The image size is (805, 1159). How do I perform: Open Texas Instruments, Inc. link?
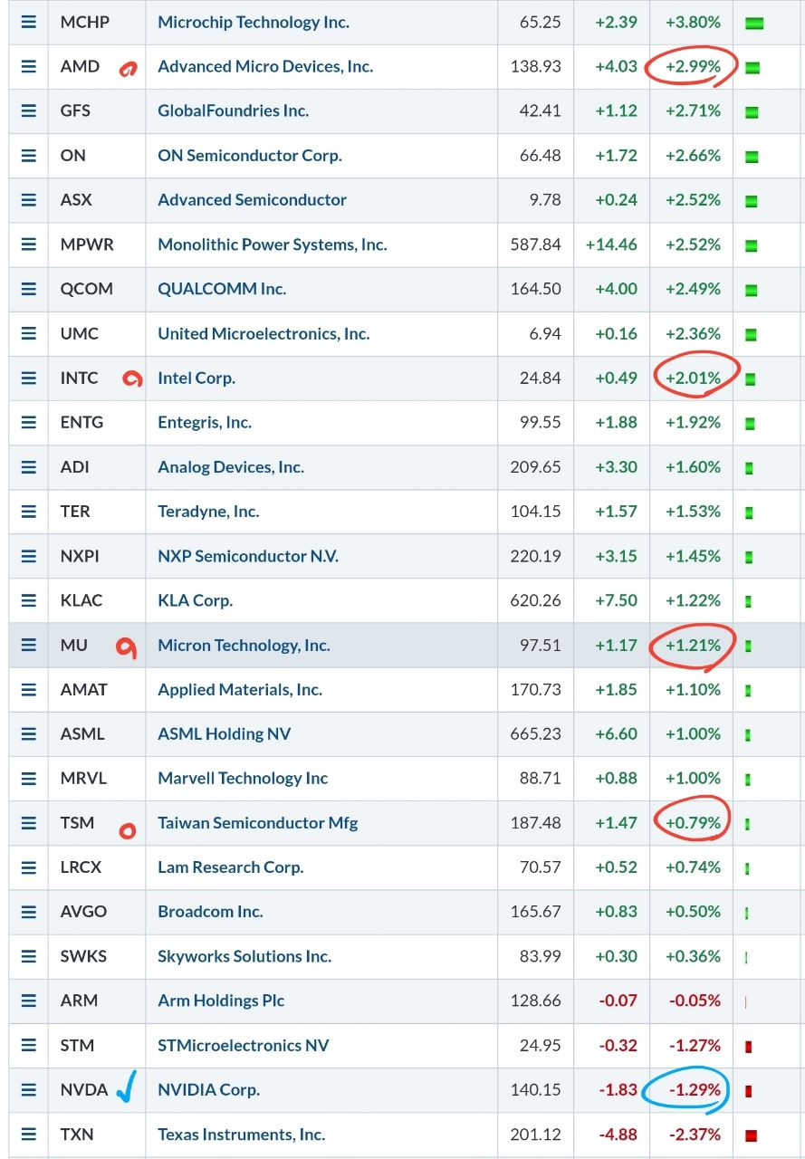tap(242, 1135)
